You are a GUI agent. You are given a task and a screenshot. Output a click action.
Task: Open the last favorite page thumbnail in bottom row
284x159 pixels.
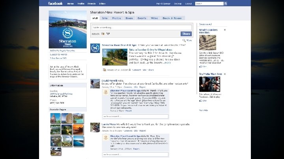click(56, 152)
